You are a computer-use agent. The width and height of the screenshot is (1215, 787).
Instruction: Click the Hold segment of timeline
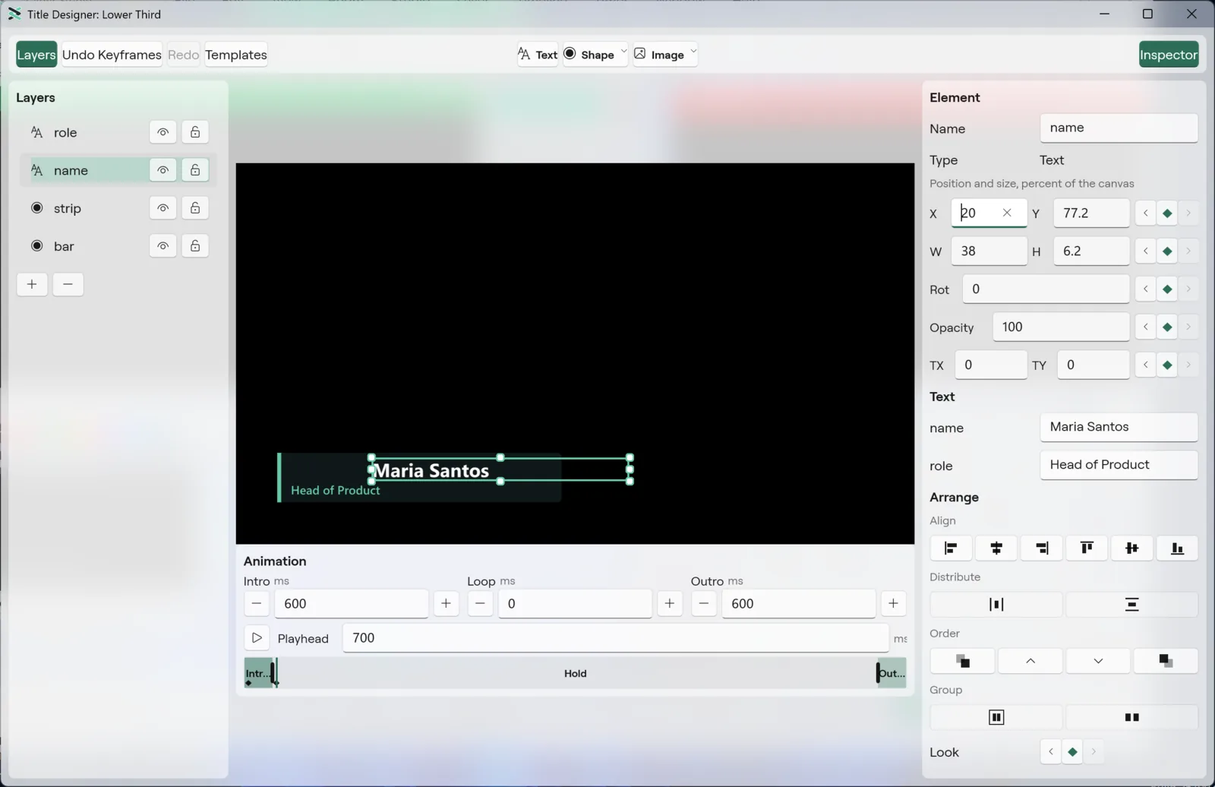pos(576,674)
